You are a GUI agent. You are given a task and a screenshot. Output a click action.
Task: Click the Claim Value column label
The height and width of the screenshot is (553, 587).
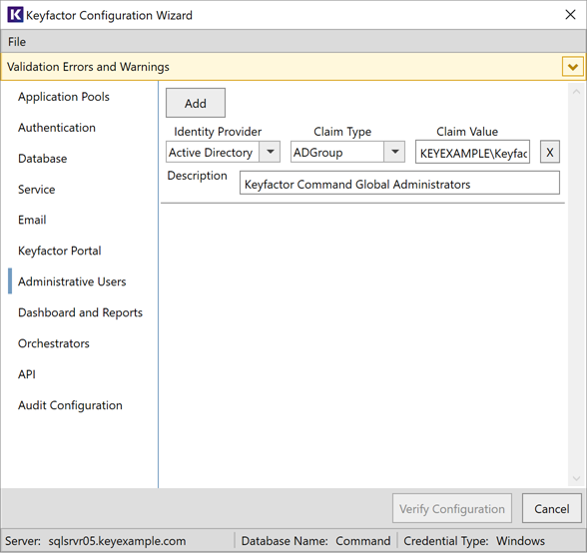tap(467, 132)
